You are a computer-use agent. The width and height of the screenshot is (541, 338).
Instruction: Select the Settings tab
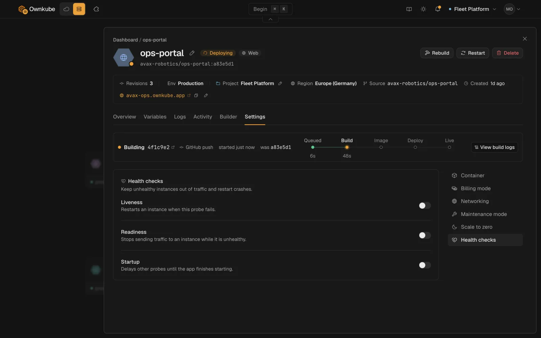[x=255, y=117]
